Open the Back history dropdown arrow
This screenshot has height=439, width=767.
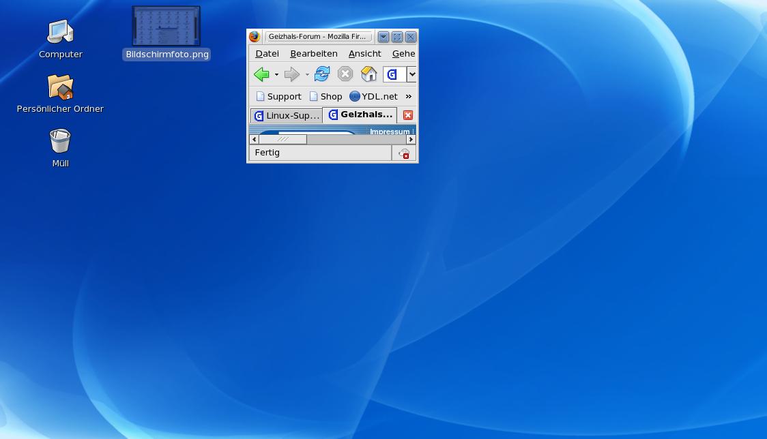pos(276,75)
